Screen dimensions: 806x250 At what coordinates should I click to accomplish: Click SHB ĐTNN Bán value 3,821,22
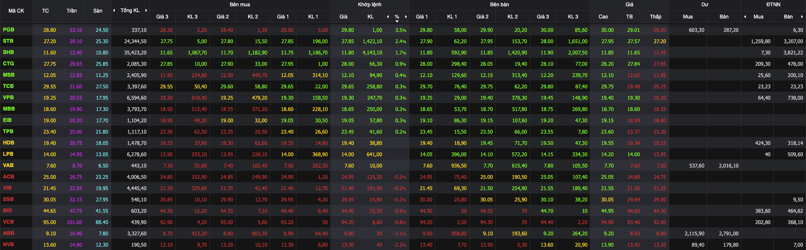click(793, 53)
